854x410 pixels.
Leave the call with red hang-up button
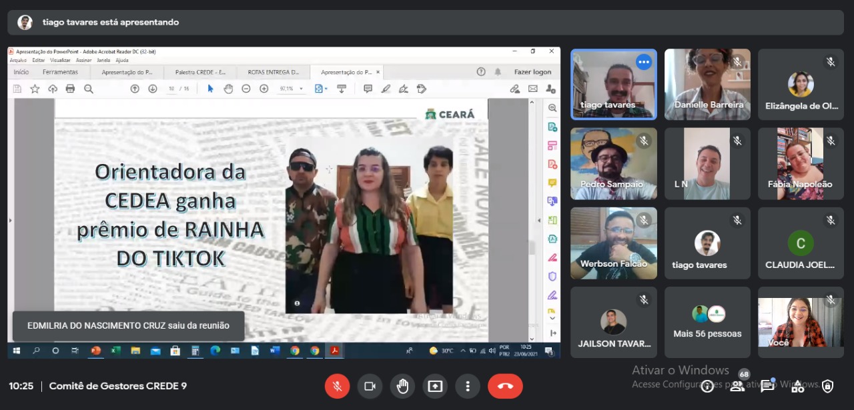tap(505, 386)
